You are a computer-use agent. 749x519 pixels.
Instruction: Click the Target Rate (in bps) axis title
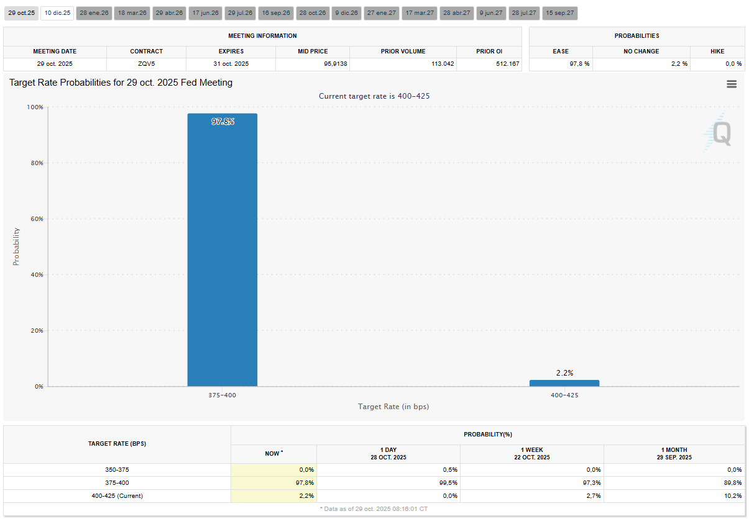(393, 407)
